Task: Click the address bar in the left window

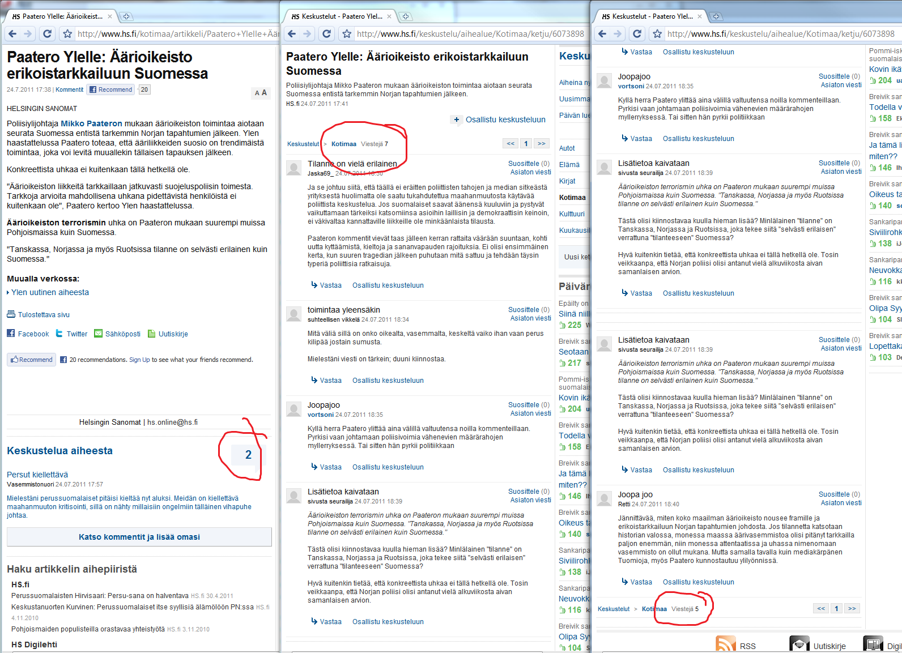Action: [x=177, y=34]
